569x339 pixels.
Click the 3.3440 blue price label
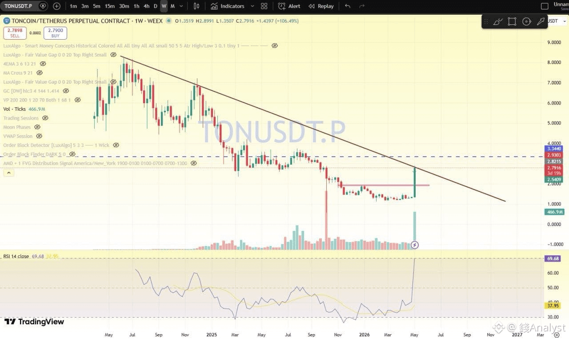(553, 149)
